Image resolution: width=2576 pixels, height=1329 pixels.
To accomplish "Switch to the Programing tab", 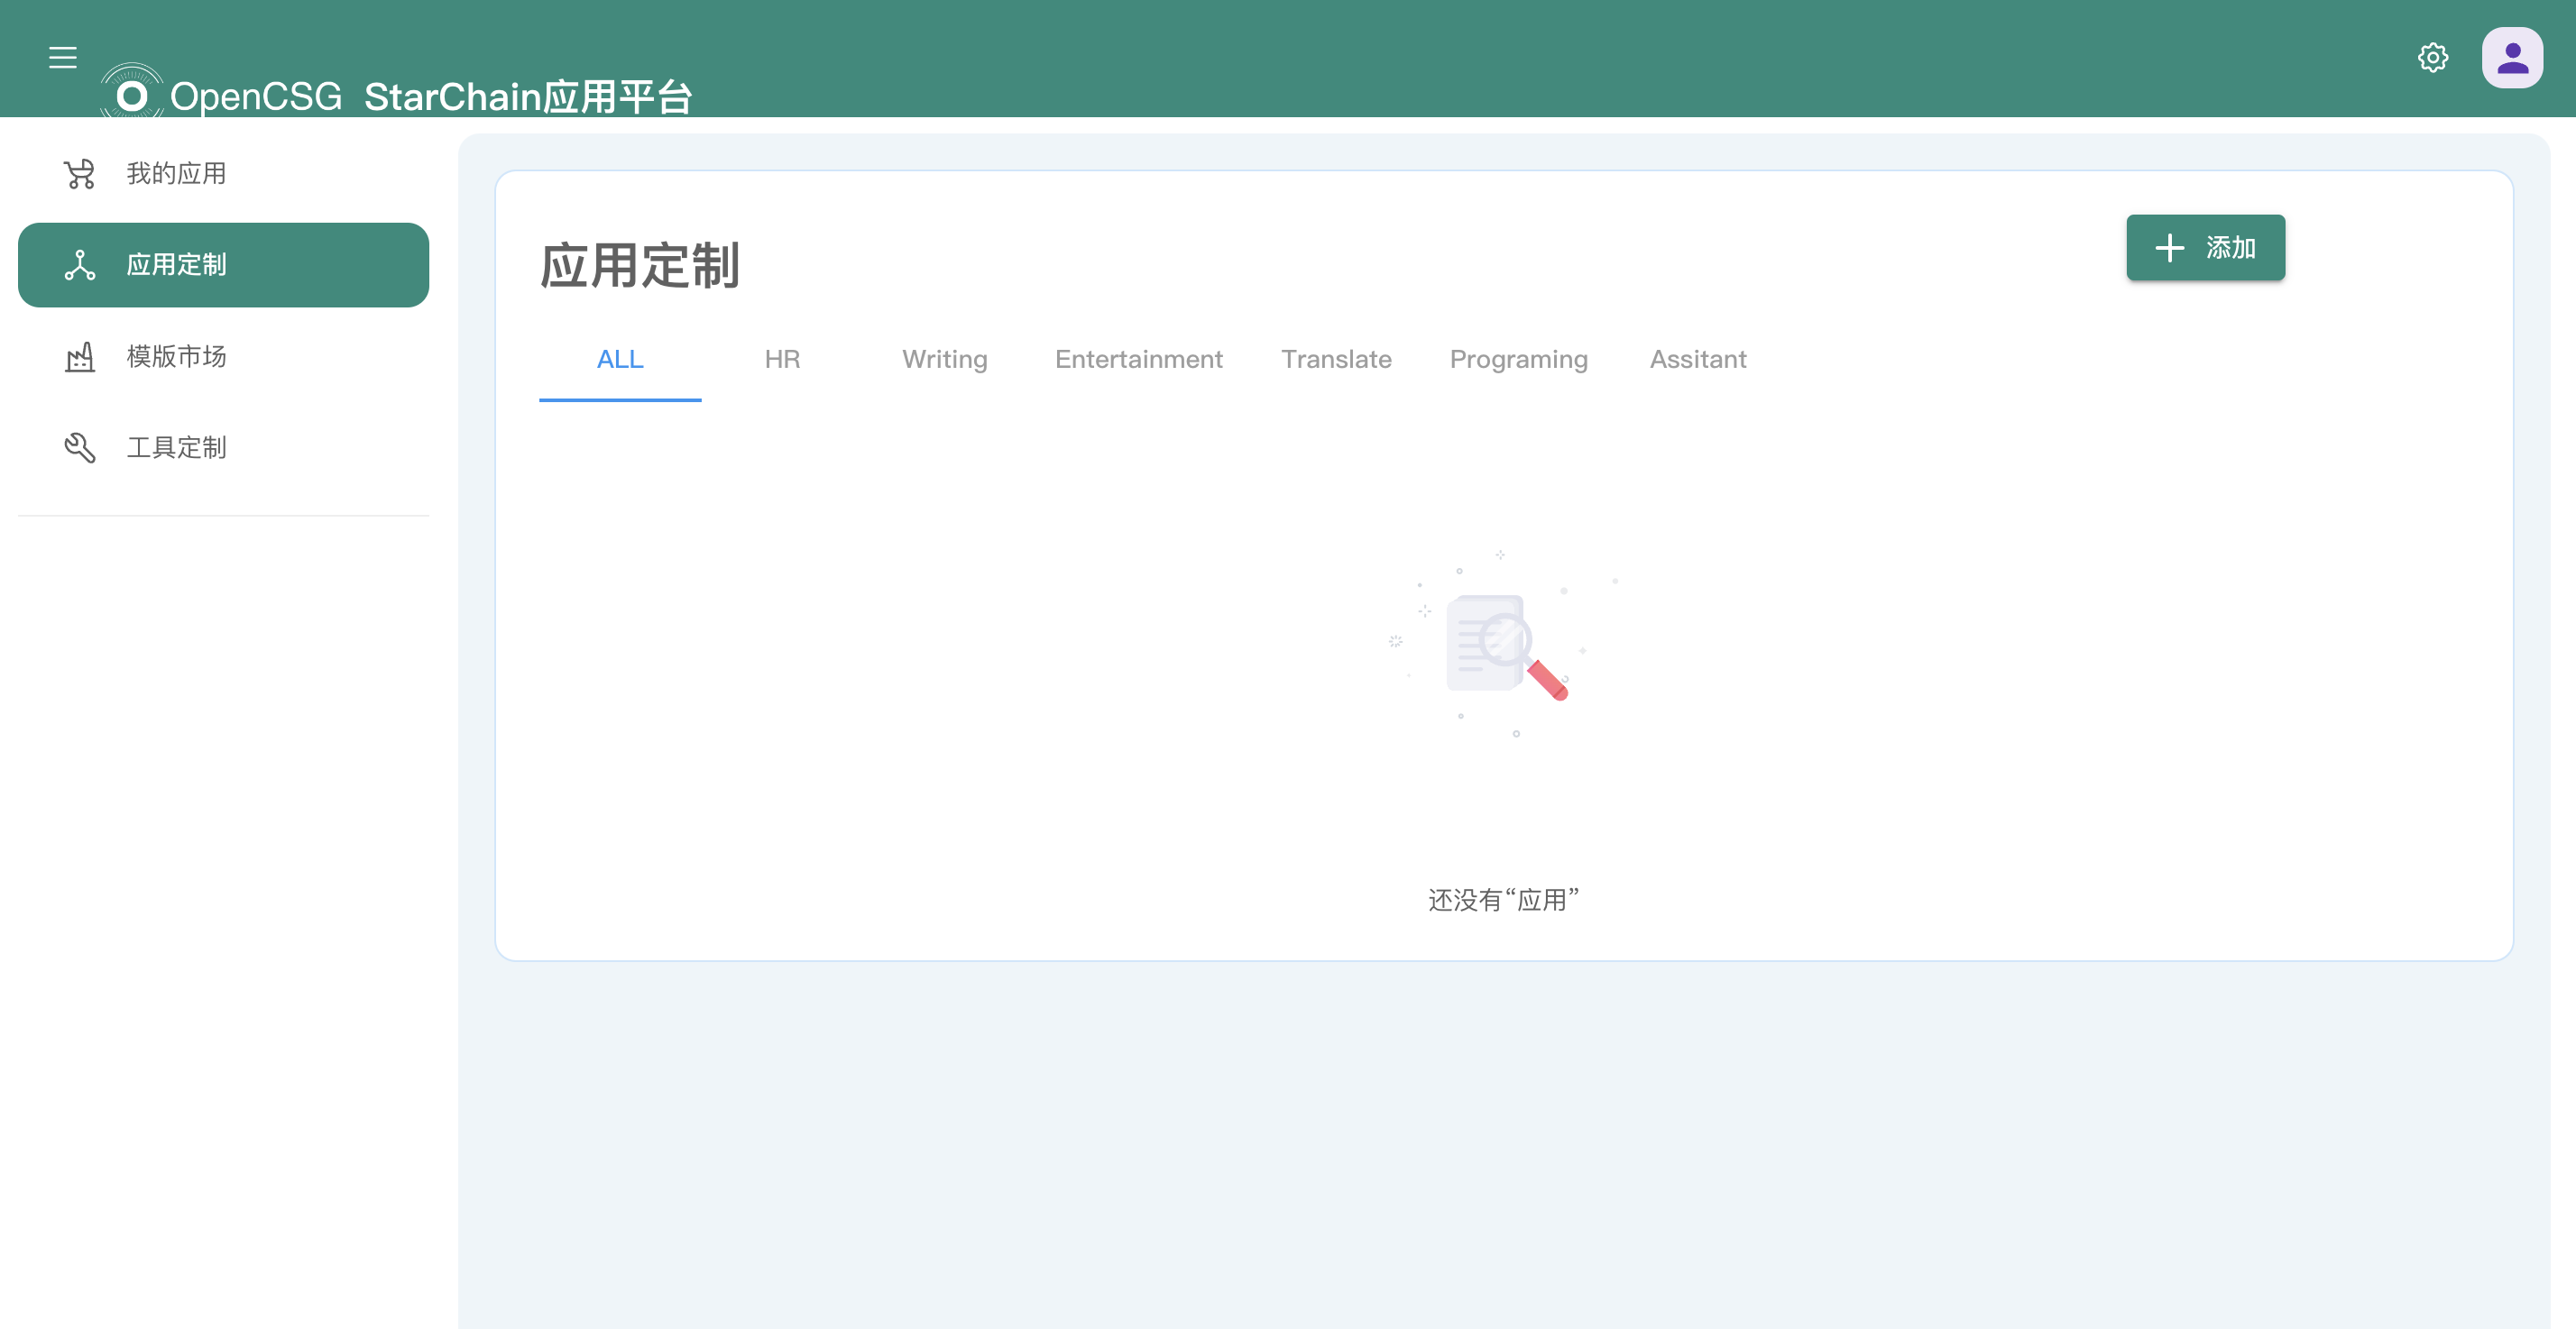I will pos(1518,360).
